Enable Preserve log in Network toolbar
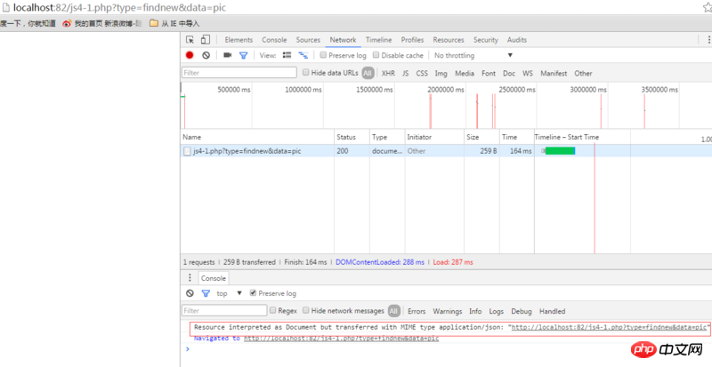This screenshot has width=712, height=367. pos(321,55)
